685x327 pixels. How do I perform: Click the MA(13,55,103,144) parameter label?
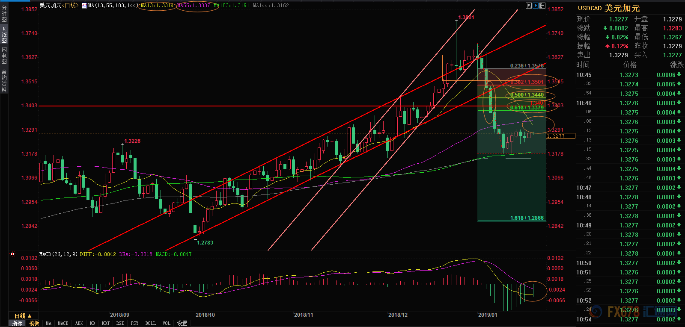pos(113,6)
